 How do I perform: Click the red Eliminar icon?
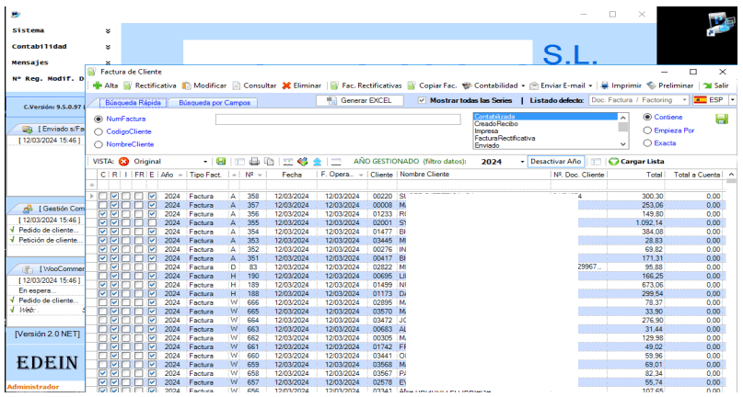pyautogui.click(x=286, y=85)
